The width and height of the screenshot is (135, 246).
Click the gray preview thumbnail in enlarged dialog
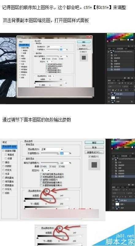point(94,165)
